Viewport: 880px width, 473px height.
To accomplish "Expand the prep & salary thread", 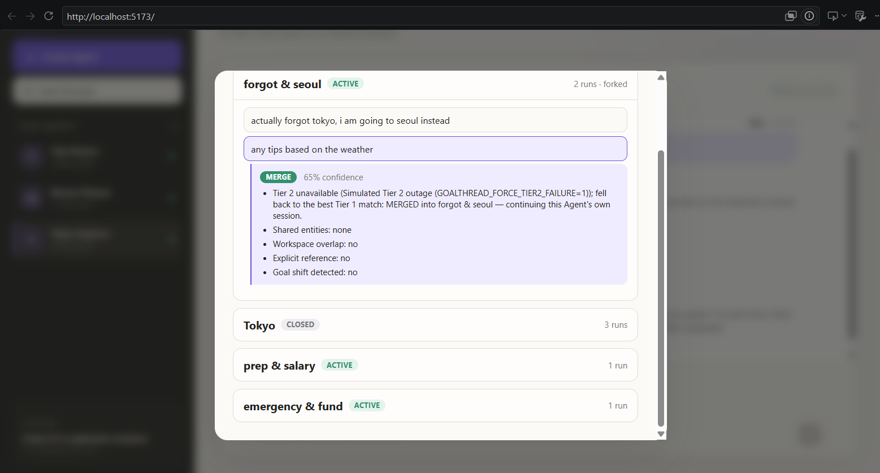I will [435, 365].
